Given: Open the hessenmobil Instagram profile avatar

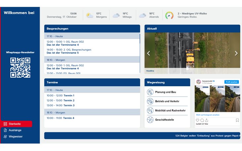Looking at the screenshot, I should click(x=198, y=82).
